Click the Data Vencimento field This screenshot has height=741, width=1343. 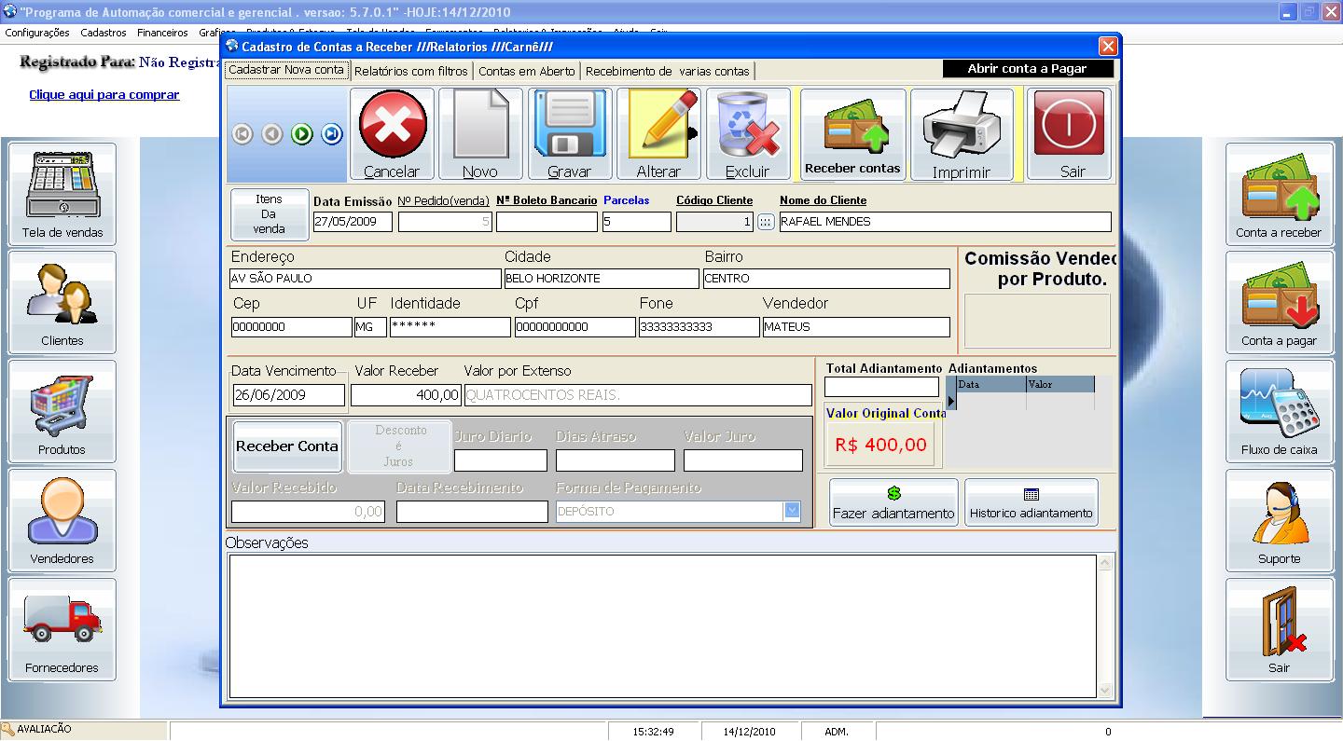click(288, 395)
